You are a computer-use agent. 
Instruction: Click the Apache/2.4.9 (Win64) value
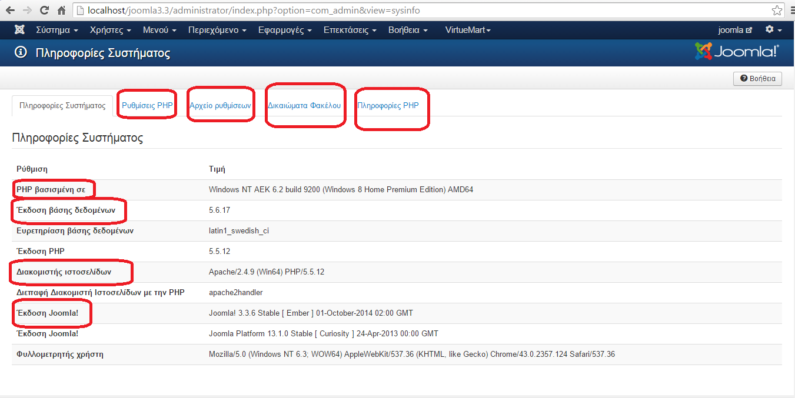click(267, 272)
